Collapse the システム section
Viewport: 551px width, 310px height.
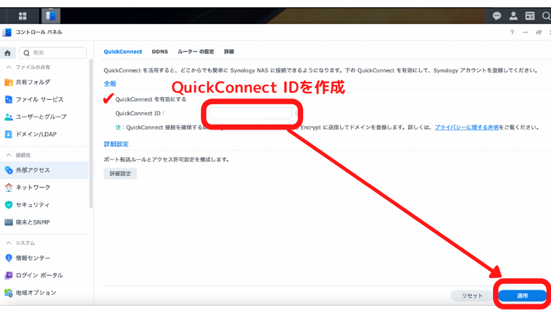click(9, 243)
